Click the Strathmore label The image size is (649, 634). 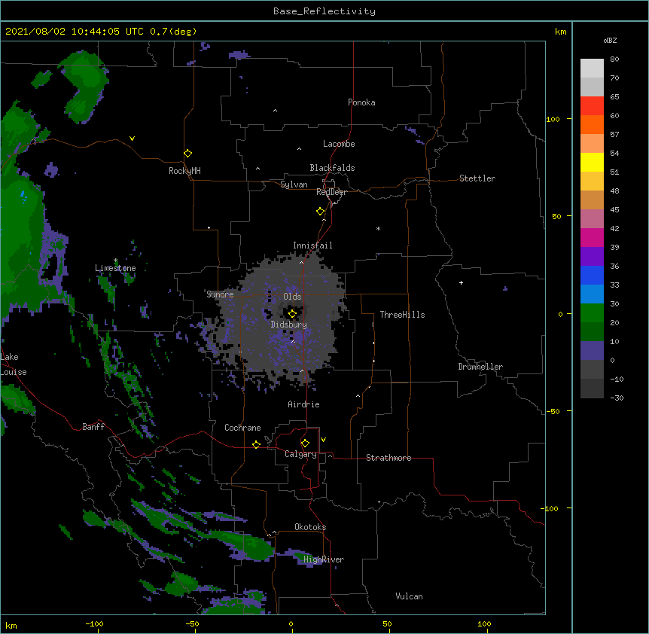tap(388, 458)
